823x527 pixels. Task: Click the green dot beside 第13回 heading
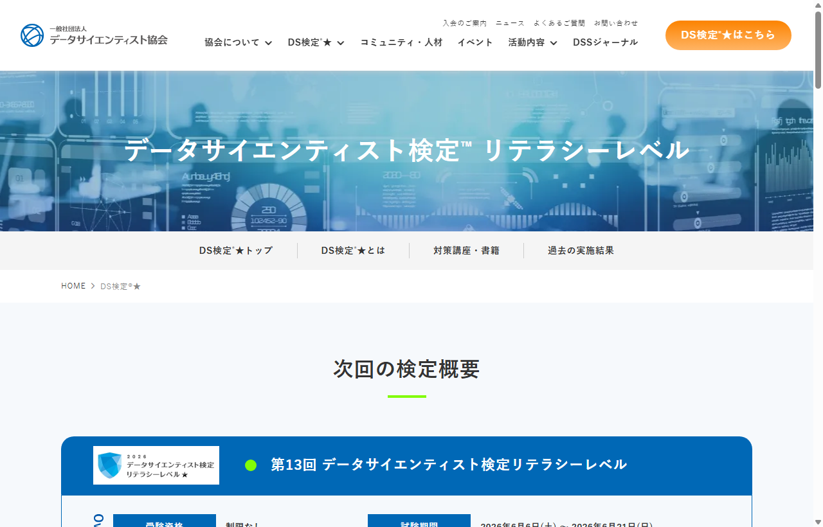(251, 465)
